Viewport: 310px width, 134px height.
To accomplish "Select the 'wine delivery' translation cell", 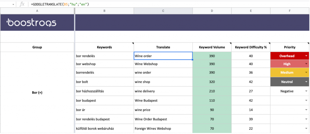I will pyautogui.click(x=163, y=91).
